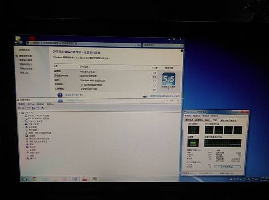Expand the IDE ATA/ATAPI controllers node

[x=23, y=118]
